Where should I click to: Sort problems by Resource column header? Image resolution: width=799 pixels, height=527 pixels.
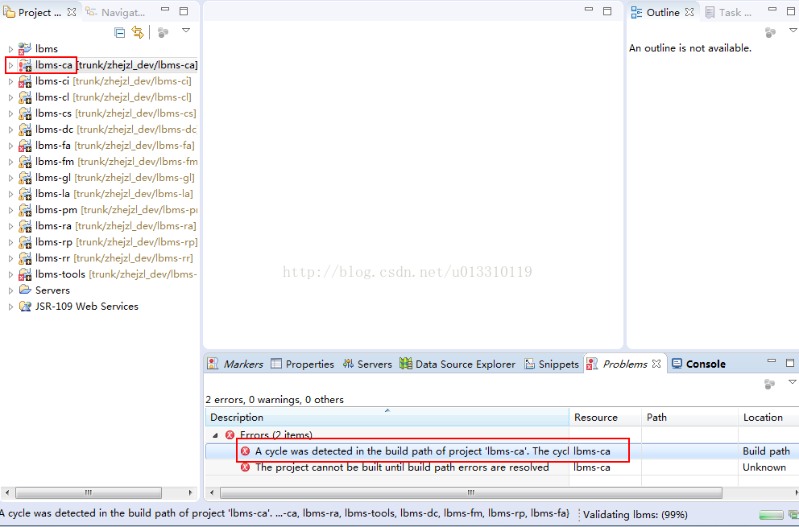click(606, 417)
